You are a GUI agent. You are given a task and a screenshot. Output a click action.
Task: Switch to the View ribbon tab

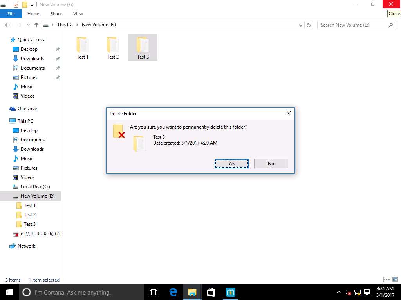pos(78,14)
